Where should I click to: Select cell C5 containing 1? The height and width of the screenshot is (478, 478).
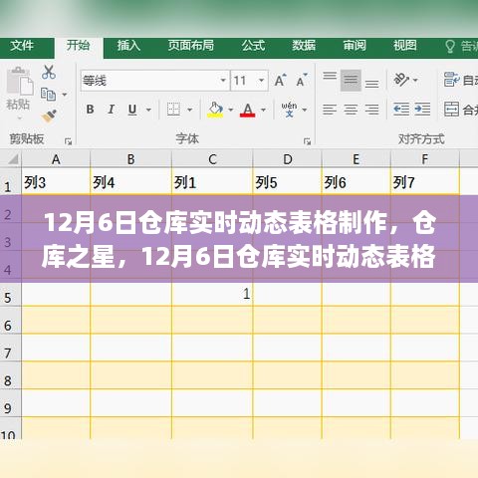click(x=212, y=294)
